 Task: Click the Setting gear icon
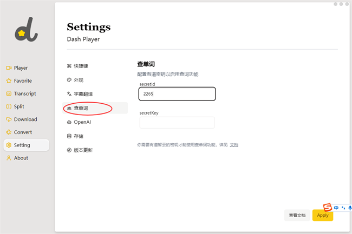pyautogui.click(x=9, y=145)
